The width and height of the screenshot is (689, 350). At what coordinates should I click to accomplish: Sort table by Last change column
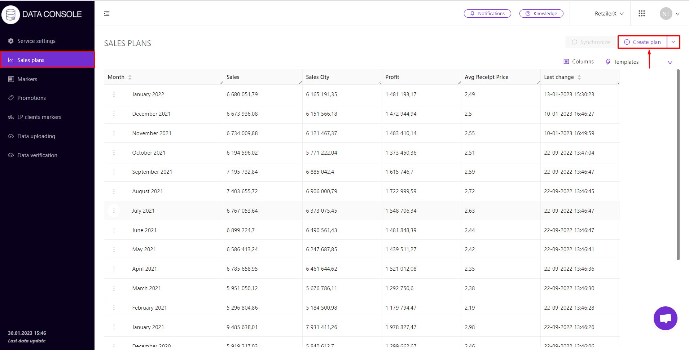click(x=579, y=77)
